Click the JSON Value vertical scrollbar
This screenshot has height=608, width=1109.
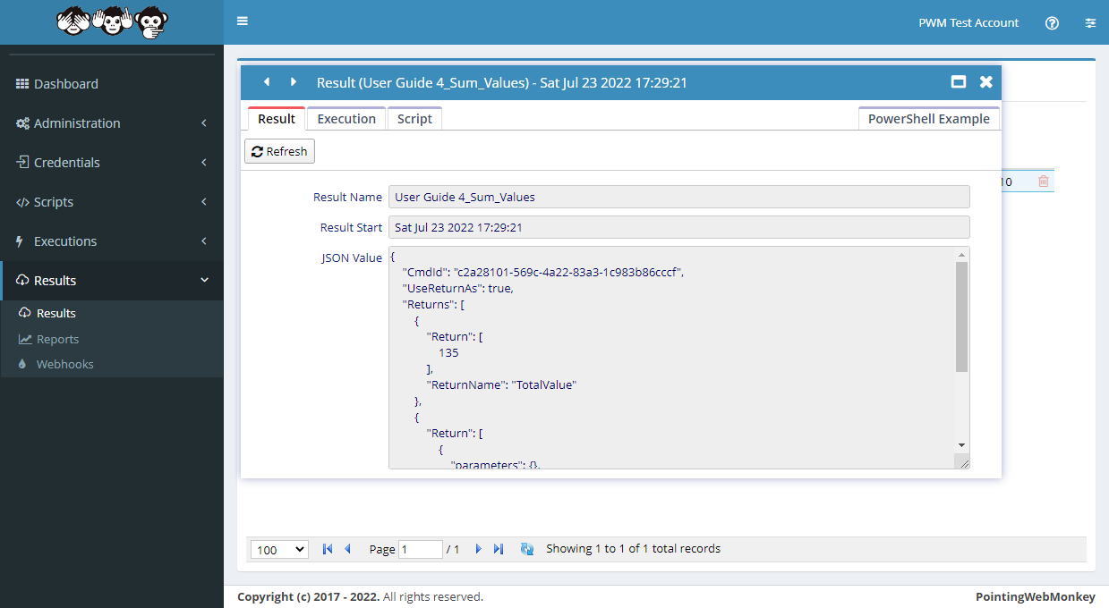[x=961, y=317]
